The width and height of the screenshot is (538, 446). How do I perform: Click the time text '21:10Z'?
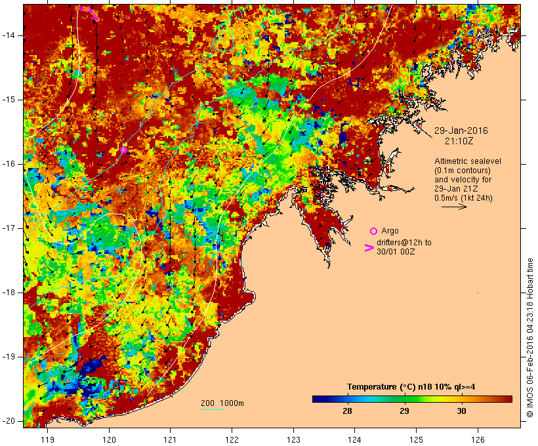point(459,141)
